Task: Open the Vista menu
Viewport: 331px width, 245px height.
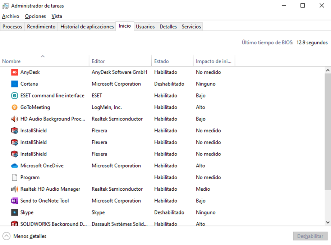Action: click(x=57, y=16)
